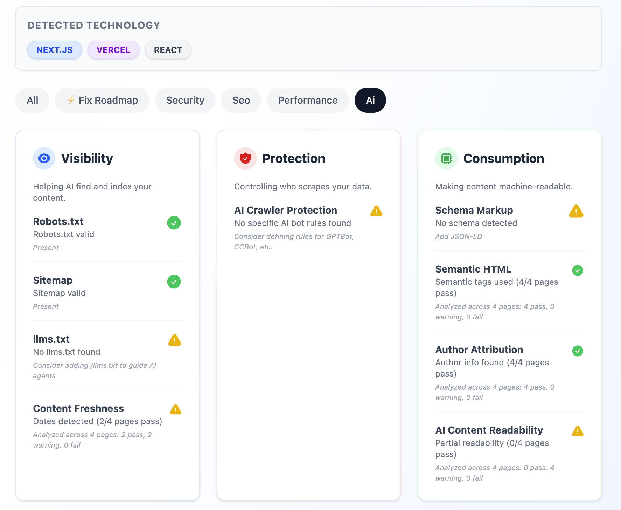
Task: Click the warning triangle next to llms.txt
Action: [x=174, y=340]
